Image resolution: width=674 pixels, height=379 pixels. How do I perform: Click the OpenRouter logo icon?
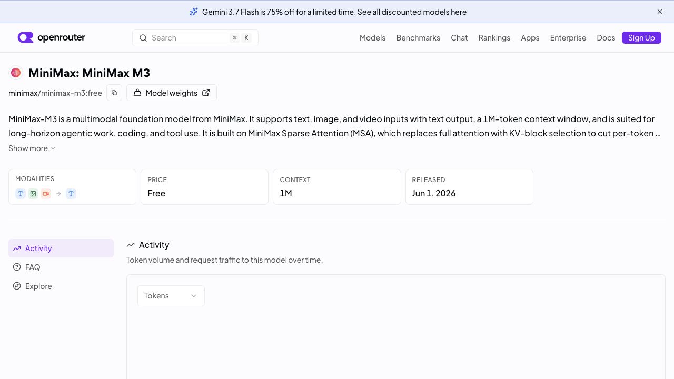point(25,37)
